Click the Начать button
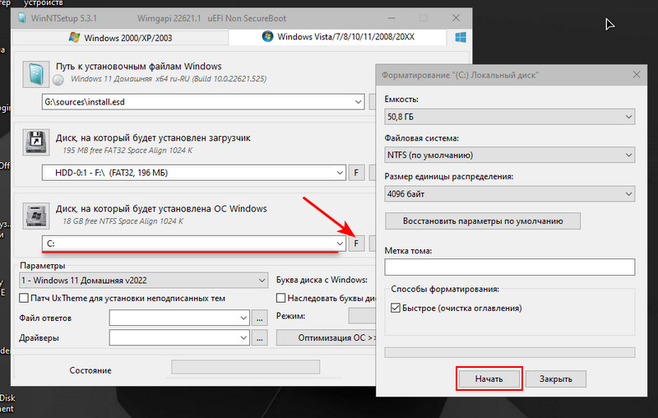Viewport: 658px width, 418px height. tap(489, 379)
